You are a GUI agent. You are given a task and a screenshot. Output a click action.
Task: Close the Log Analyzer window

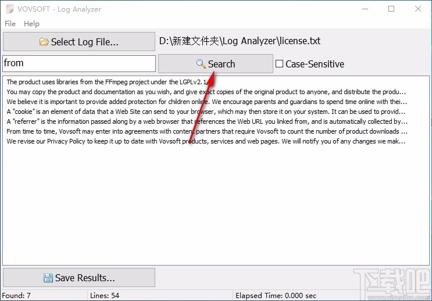click(417, 9)
